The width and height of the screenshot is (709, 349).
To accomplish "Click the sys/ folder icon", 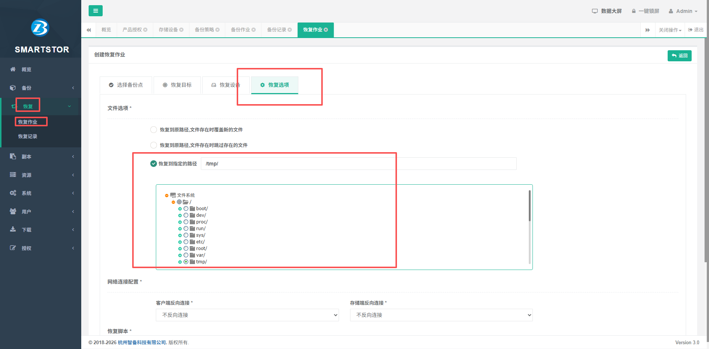I will 192,235.
